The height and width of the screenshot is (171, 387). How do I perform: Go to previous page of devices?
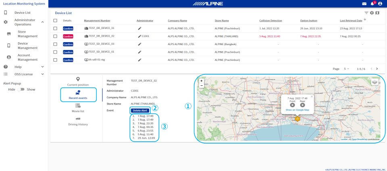pyautogui.click(x=371, y=69)
